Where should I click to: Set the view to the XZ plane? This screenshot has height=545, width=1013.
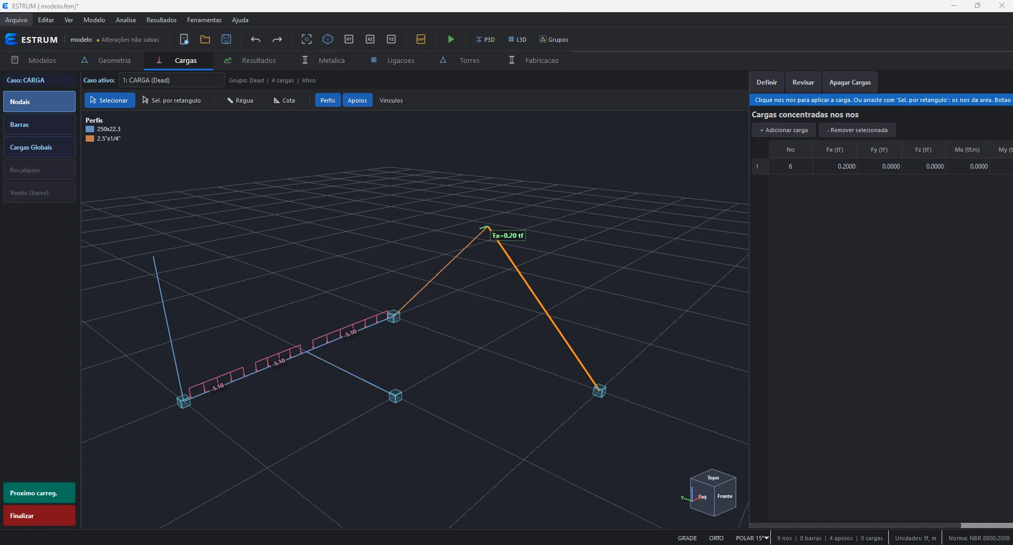click(370, 39)
